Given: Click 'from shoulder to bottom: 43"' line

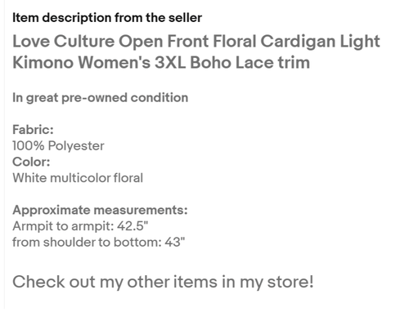Looking at the screenshot, I should pos(99,243).
